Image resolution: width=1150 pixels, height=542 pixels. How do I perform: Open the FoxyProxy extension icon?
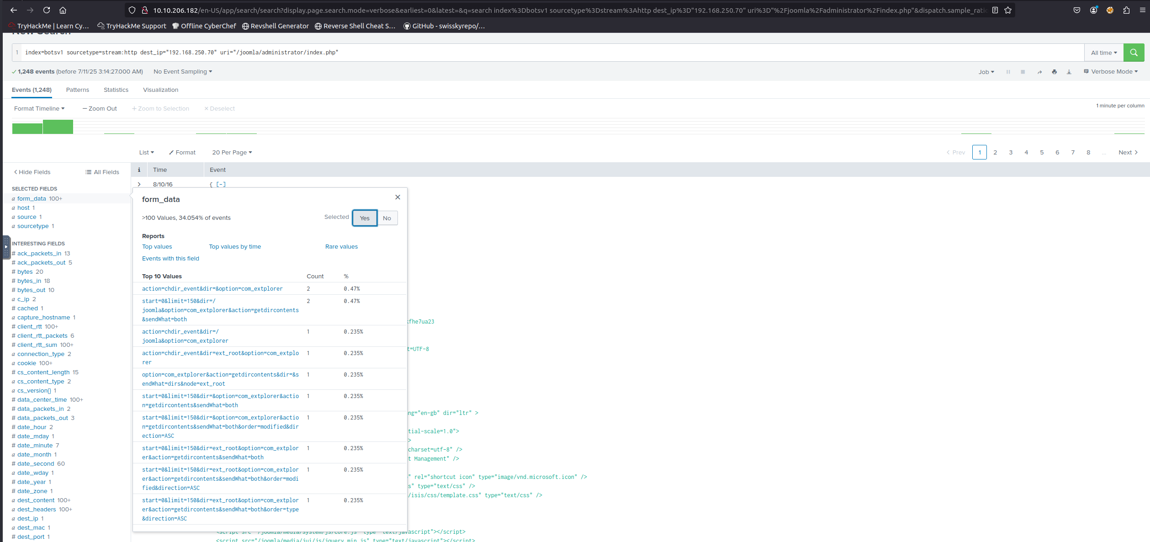(1110, 10)
